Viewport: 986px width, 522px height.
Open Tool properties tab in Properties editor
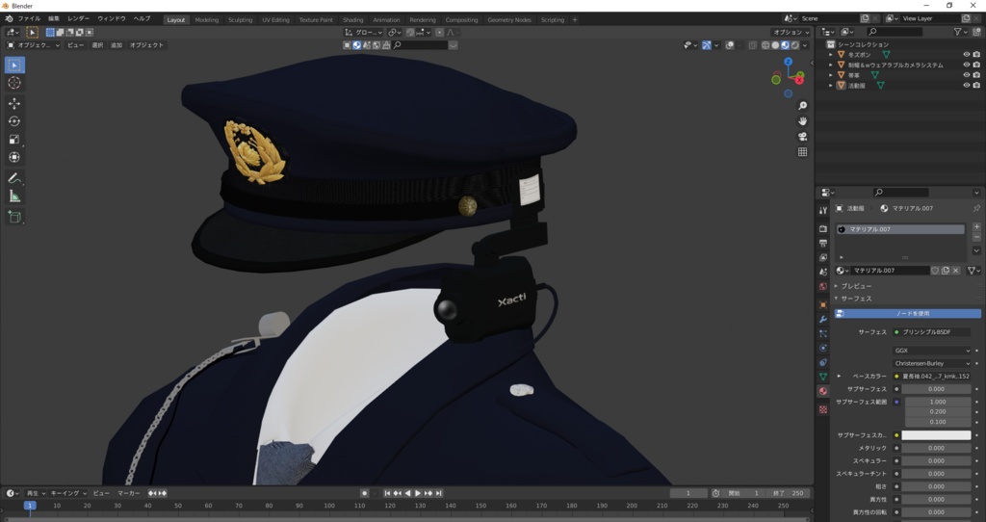(823, 211)
